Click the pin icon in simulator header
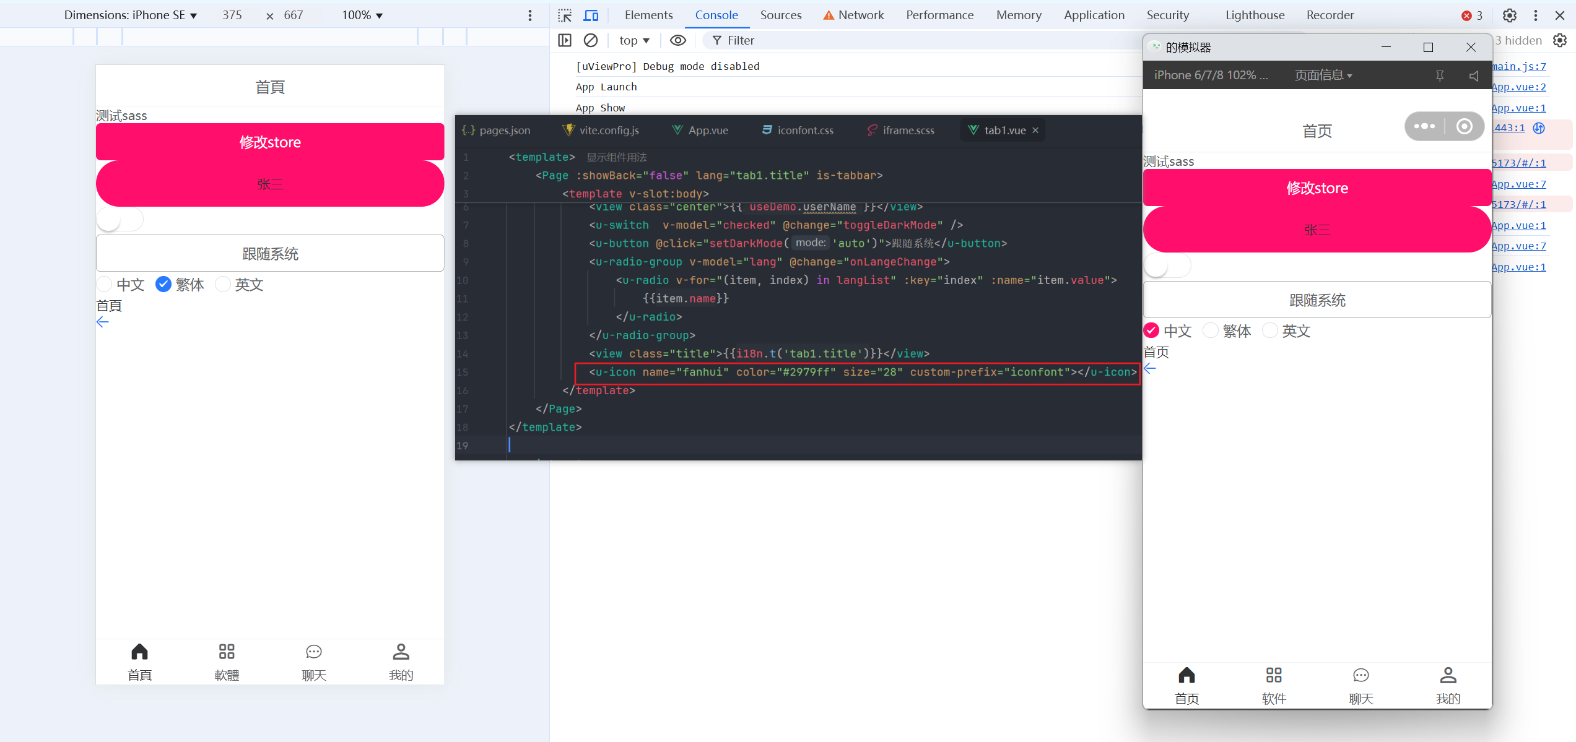This screenshot has width=1576, height=742. tap(1440, 75)
